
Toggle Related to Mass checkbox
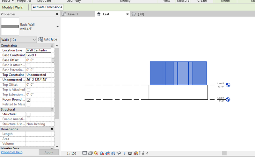click(28, 104)
